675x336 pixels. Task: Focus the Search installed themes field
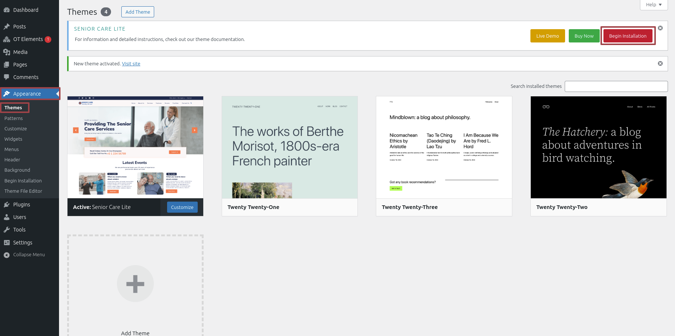point(616,86)
